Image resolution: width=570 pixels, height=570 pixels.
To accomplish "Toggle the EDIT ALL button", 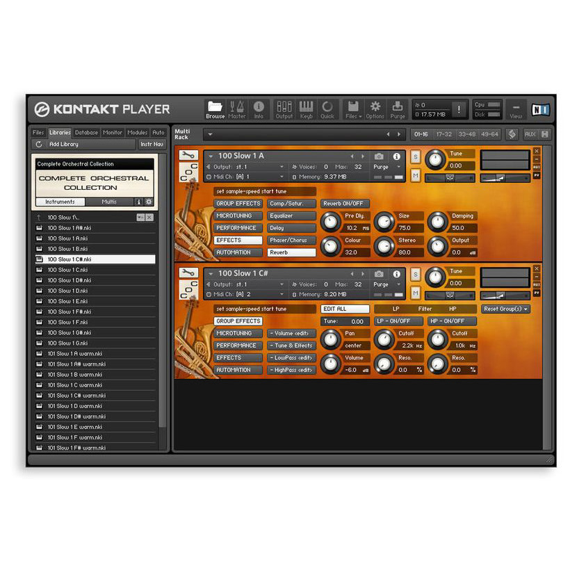I will point(345,309).
